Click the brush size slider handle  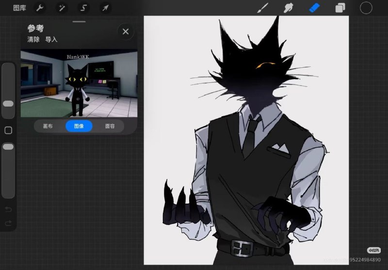(8, 104)
